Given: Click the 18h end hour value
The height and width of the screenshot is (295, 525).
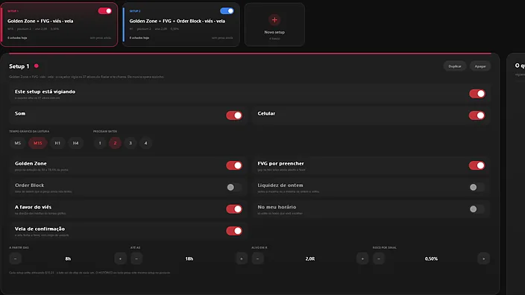Looking at the screenshot, I should (189, 259).
